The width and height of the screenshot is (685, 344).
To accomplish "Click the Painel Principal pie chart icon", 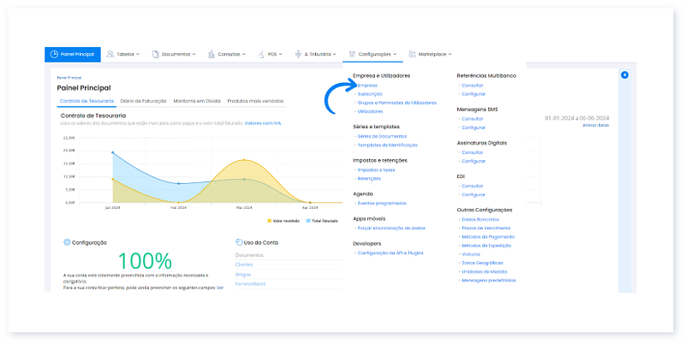I will pos(54,54).
